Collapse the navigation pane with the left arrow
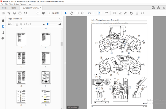166x109 pixels. tap(65, 63)
